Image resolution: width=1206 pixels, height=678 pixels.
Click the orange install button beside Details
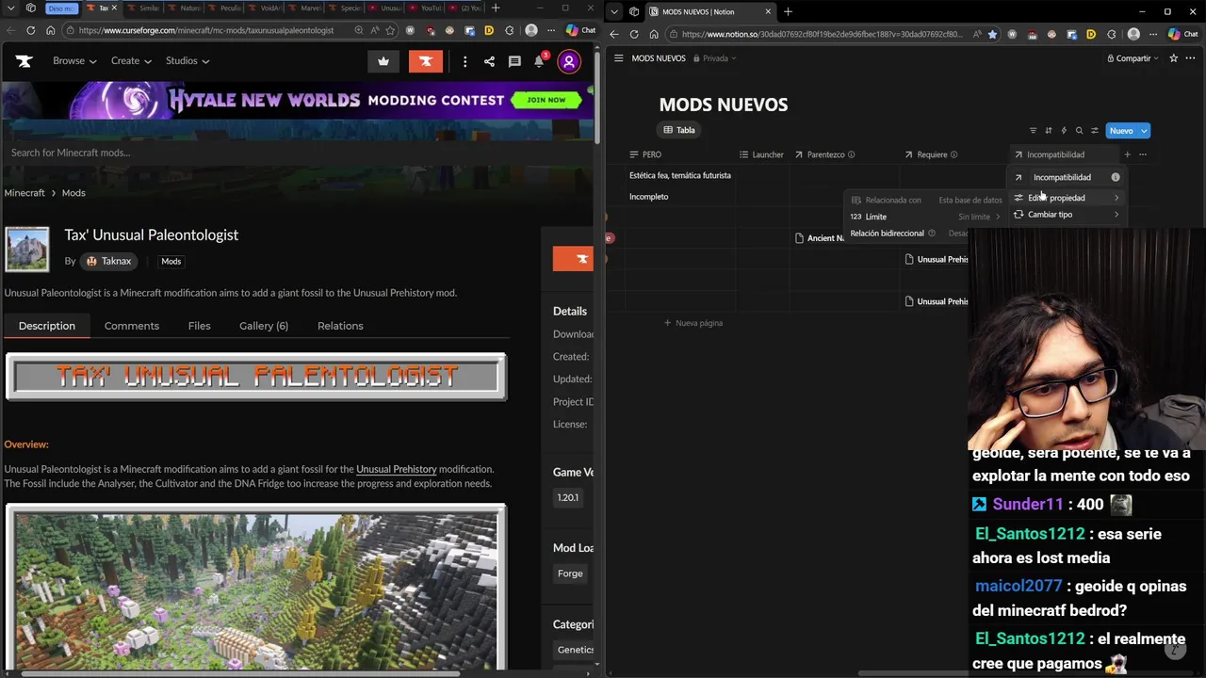pos(573,259)
